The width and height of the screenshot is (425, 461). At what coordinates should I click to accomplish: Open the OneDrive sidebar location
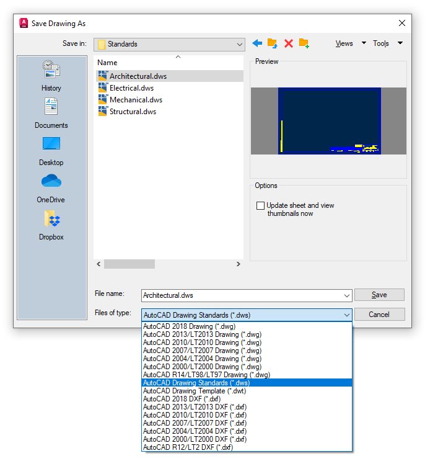click(x=51, y=188)
